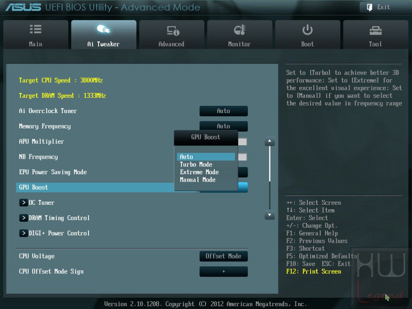412x309 pixels.
Task: Open the DIGI+ Power Control submenu
Action: coord(59,233)
